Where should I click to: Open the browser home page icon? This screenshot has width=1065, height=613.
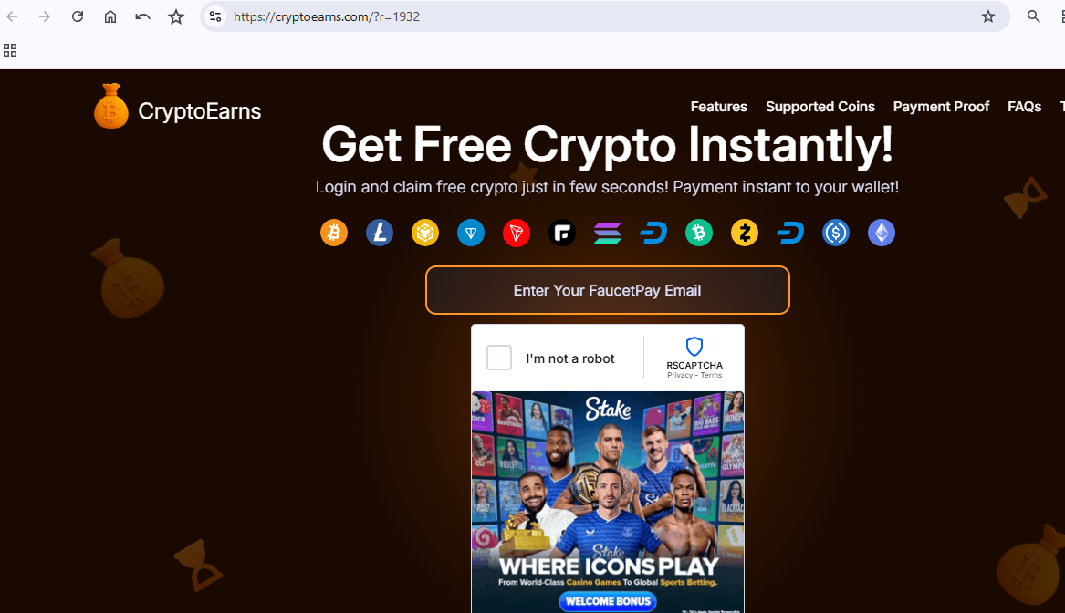pyautogui.click(x=110, y=16)
